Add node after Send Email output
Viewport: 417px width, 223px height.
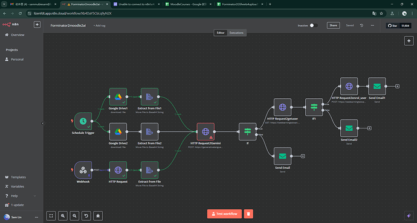click(x=303, y=156)
